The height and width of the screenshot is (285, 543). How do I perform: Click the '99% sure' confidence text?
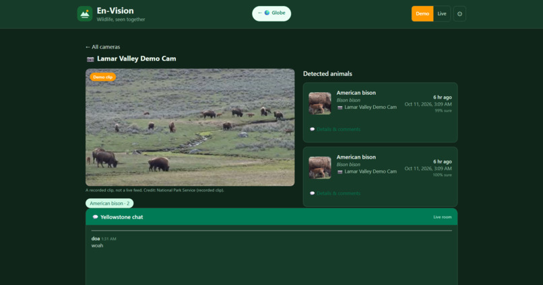click(x=443, y=110)
